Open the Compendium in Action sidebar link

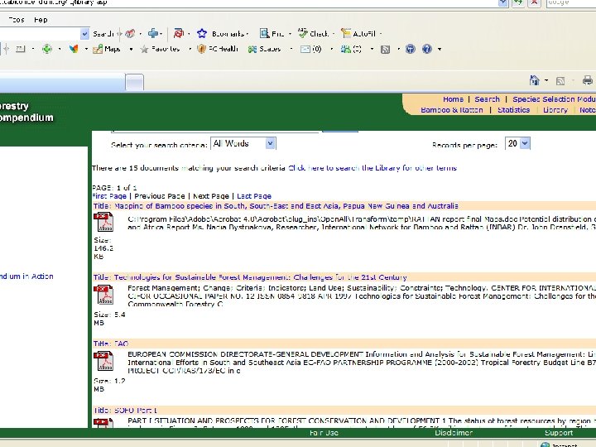click(26, 276)
